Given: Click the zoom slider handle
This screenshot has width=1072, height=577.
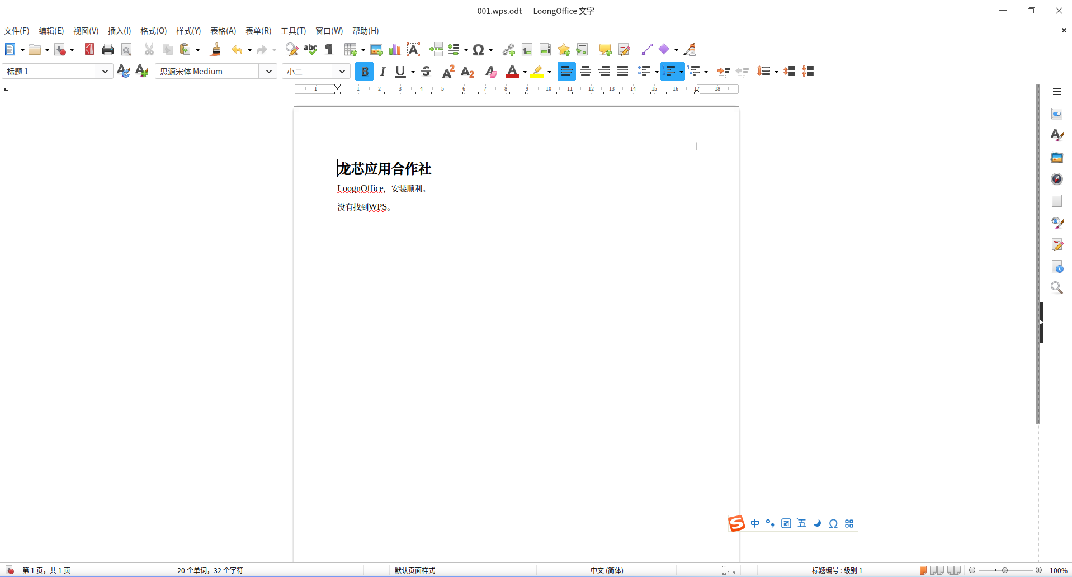Looking at the screenshot, I should (1004, 570).
